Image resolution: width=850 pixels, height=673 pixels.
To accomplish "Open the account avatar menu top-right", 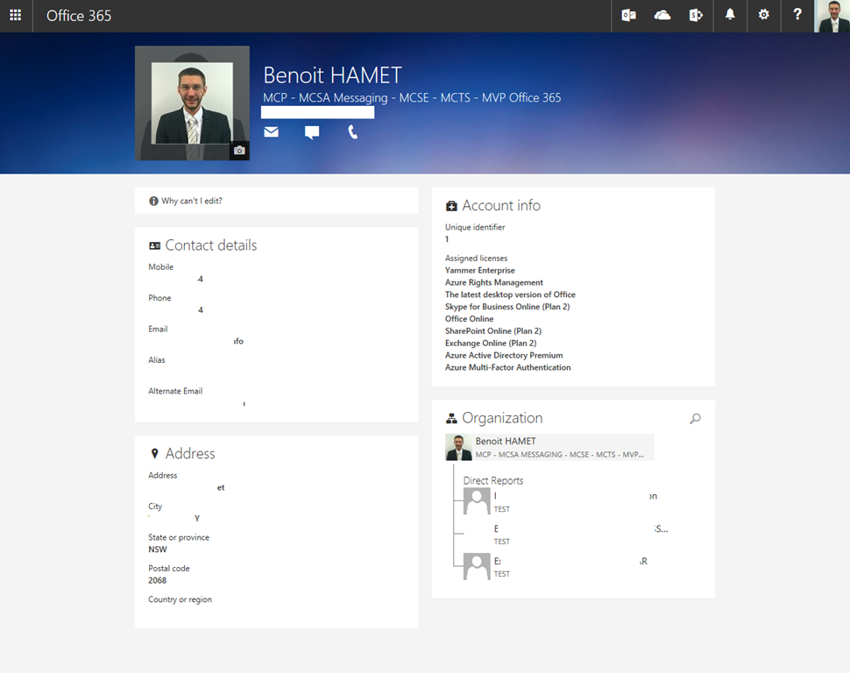I will [x=831, y=16].
